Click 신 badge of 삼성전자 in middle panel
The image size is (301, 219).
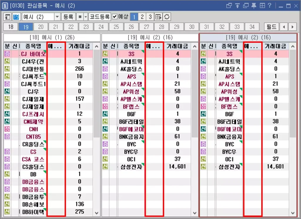[x=105, y=167]
